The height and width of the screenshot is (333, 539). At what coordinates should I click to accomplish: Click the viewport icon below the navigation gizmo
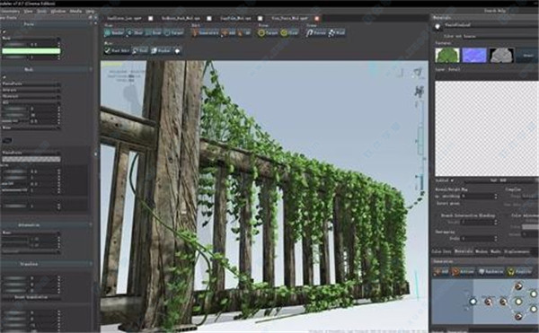point(419,91)
